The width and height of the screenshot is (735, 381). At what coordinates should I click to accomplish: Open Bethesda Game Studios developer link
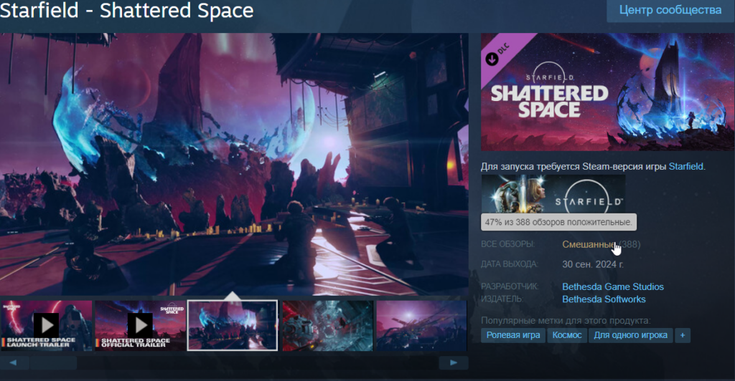tap(613, 286)
